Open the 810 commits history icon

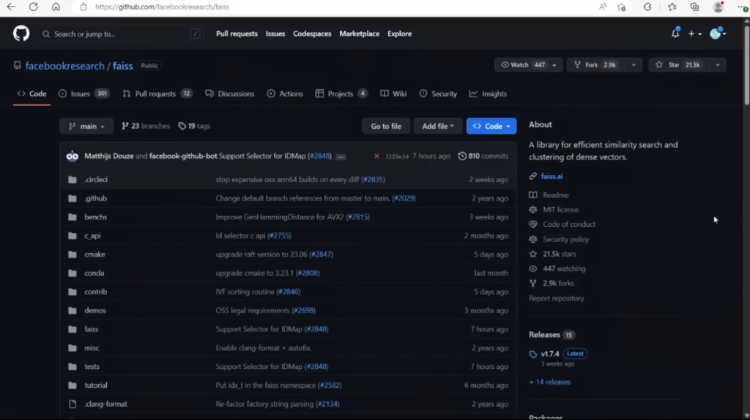click(462, 156)
